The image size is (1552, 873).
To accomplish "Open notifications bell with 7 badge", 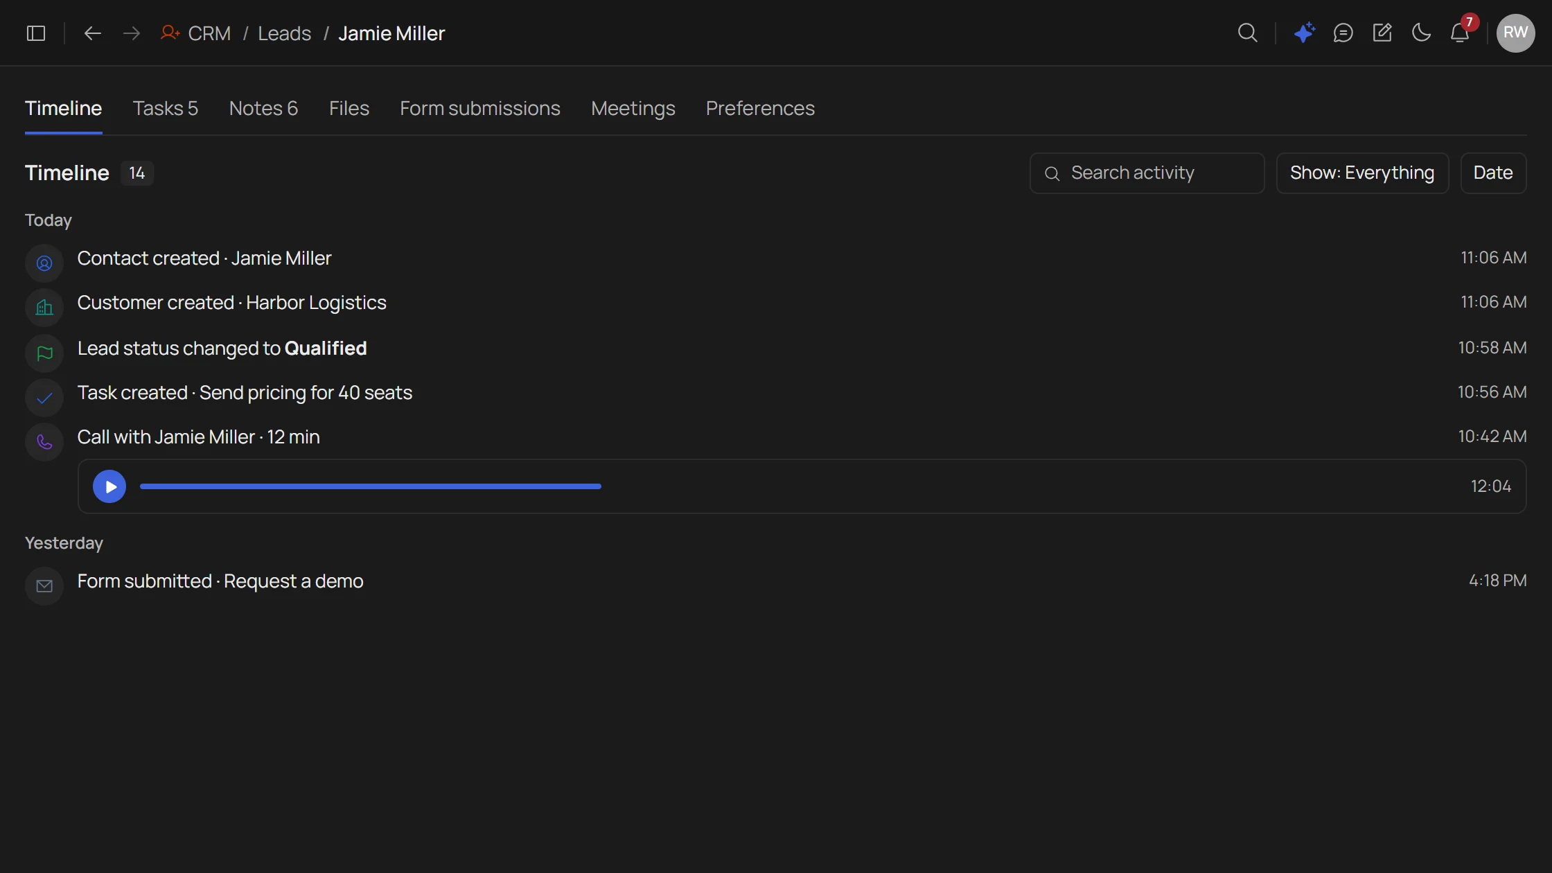I will (x=1461, y=33).
